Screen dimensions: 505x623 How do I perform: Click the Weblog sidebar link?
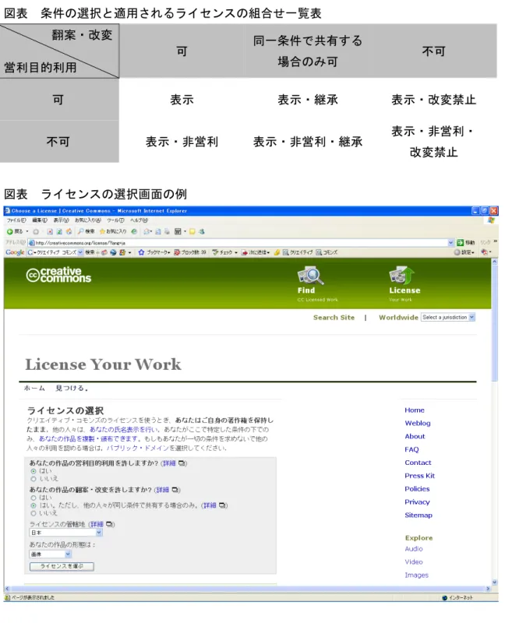[418, 423]
